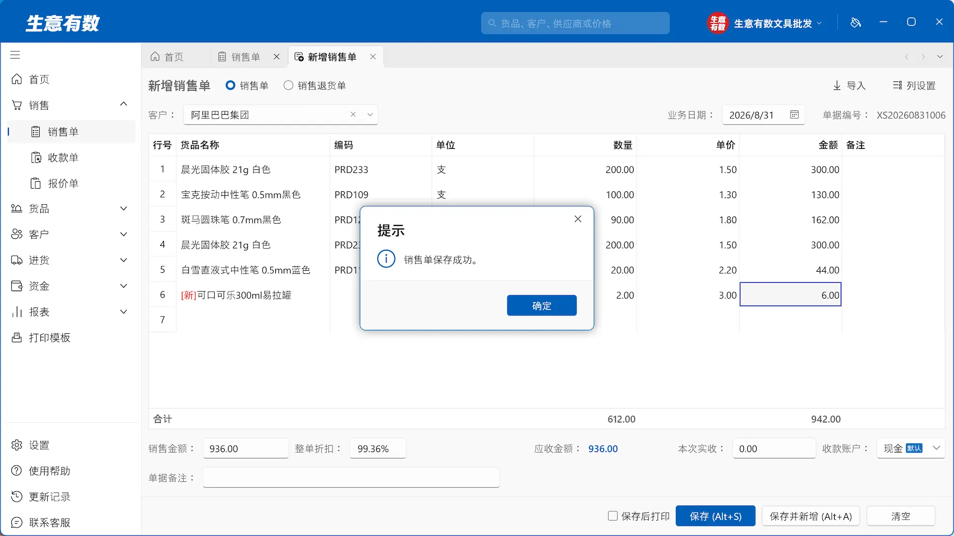This screenshot has height=536, width=954.
Task: Click the 导入 import button
Action: coord(849,85)
